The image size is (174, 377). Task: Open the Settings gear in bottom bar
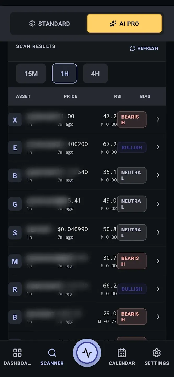click(156, 353)
